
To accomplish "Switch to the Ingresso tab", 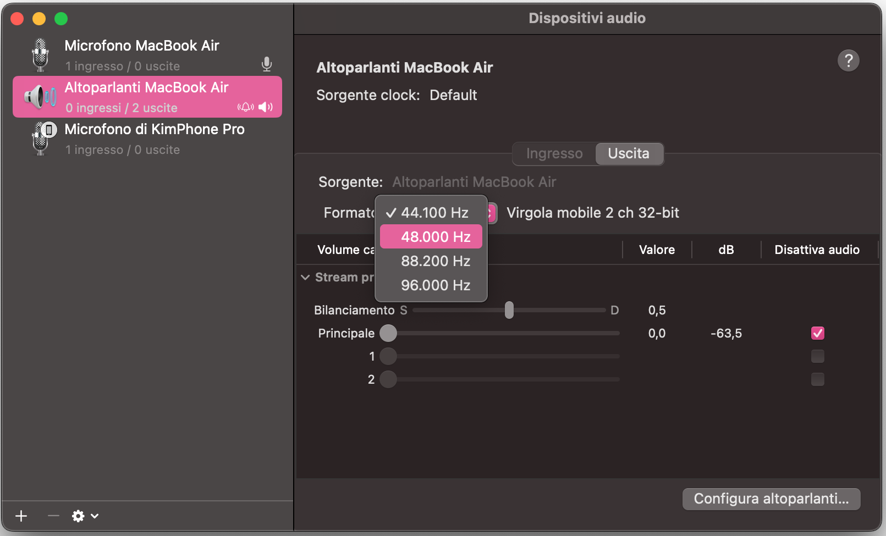I will point(554,153).
